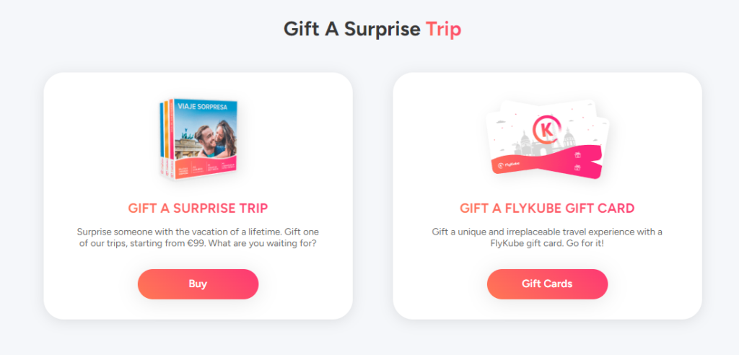Select the GIFT A SURPRISE TRIP heading
This screenshot has width=739, height=355.
pos(198,209)
